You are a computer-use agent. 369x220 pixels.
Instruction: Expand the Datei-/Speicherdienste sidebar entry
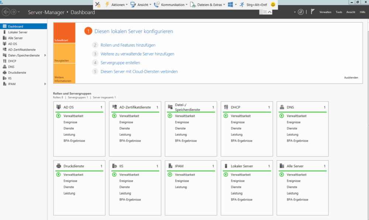point(45,55)
